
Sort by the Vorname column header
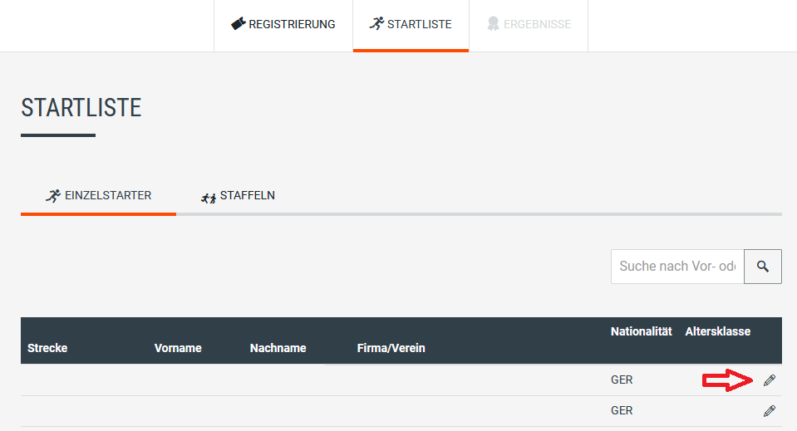pyautogui.click(x=178, y=348)
